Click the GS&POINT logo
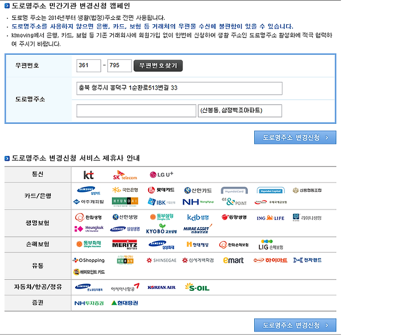This screenshot has height=335, width=398. [x=234, y=202]
